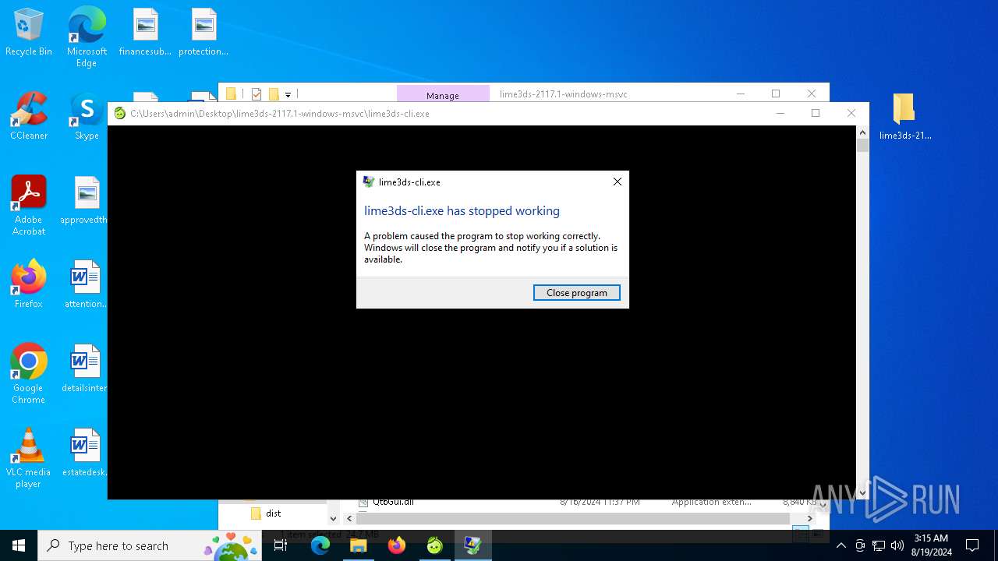The height and width of the screenshot is (561, 998).
Task: Open Task View on taskbar
Action: [x=281, y=545]
